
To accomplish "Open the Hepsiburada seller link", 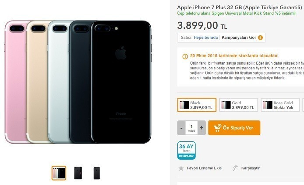I will pos(206,38).
